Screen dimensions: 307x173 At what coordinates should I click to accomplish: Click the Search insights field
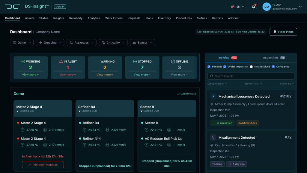251,76
